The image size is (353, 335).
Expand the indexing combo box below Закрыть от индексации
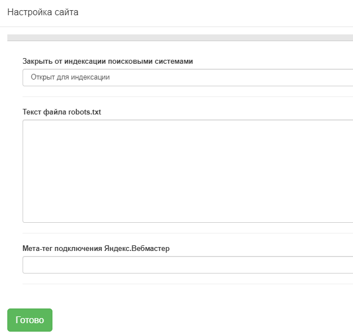click(x=188, y=77)
